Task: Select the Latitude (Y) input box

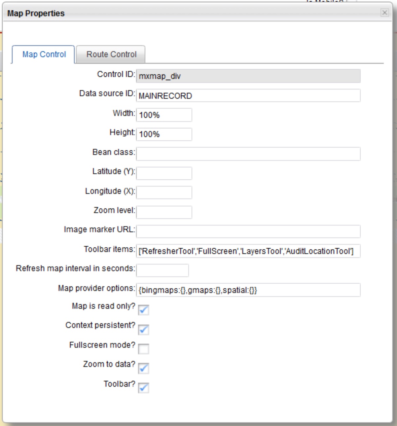Action: point(164,173)
